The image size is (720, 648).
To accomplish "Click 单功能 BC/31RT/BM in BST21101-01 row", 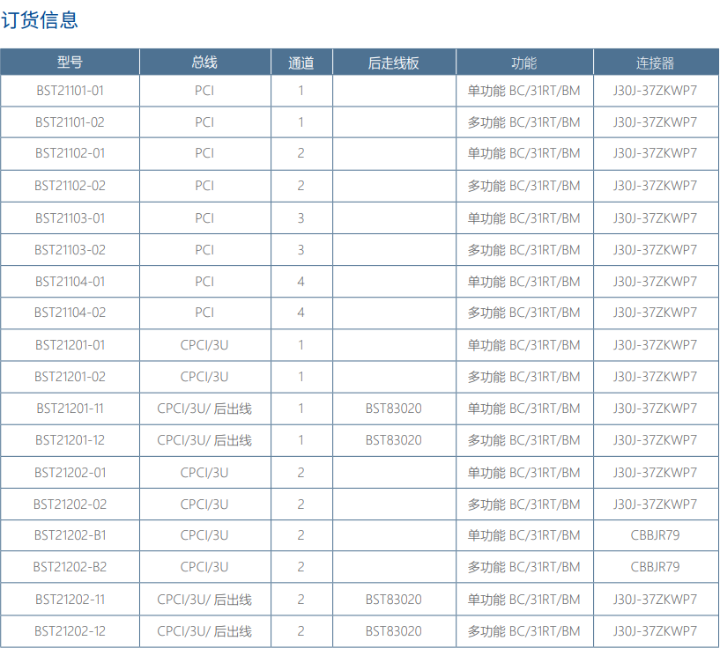I will tap(524, 91).
